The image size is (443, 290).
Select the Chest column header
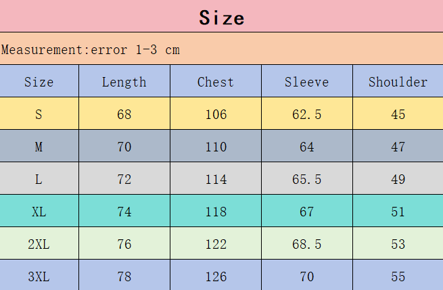pos(216,82)
